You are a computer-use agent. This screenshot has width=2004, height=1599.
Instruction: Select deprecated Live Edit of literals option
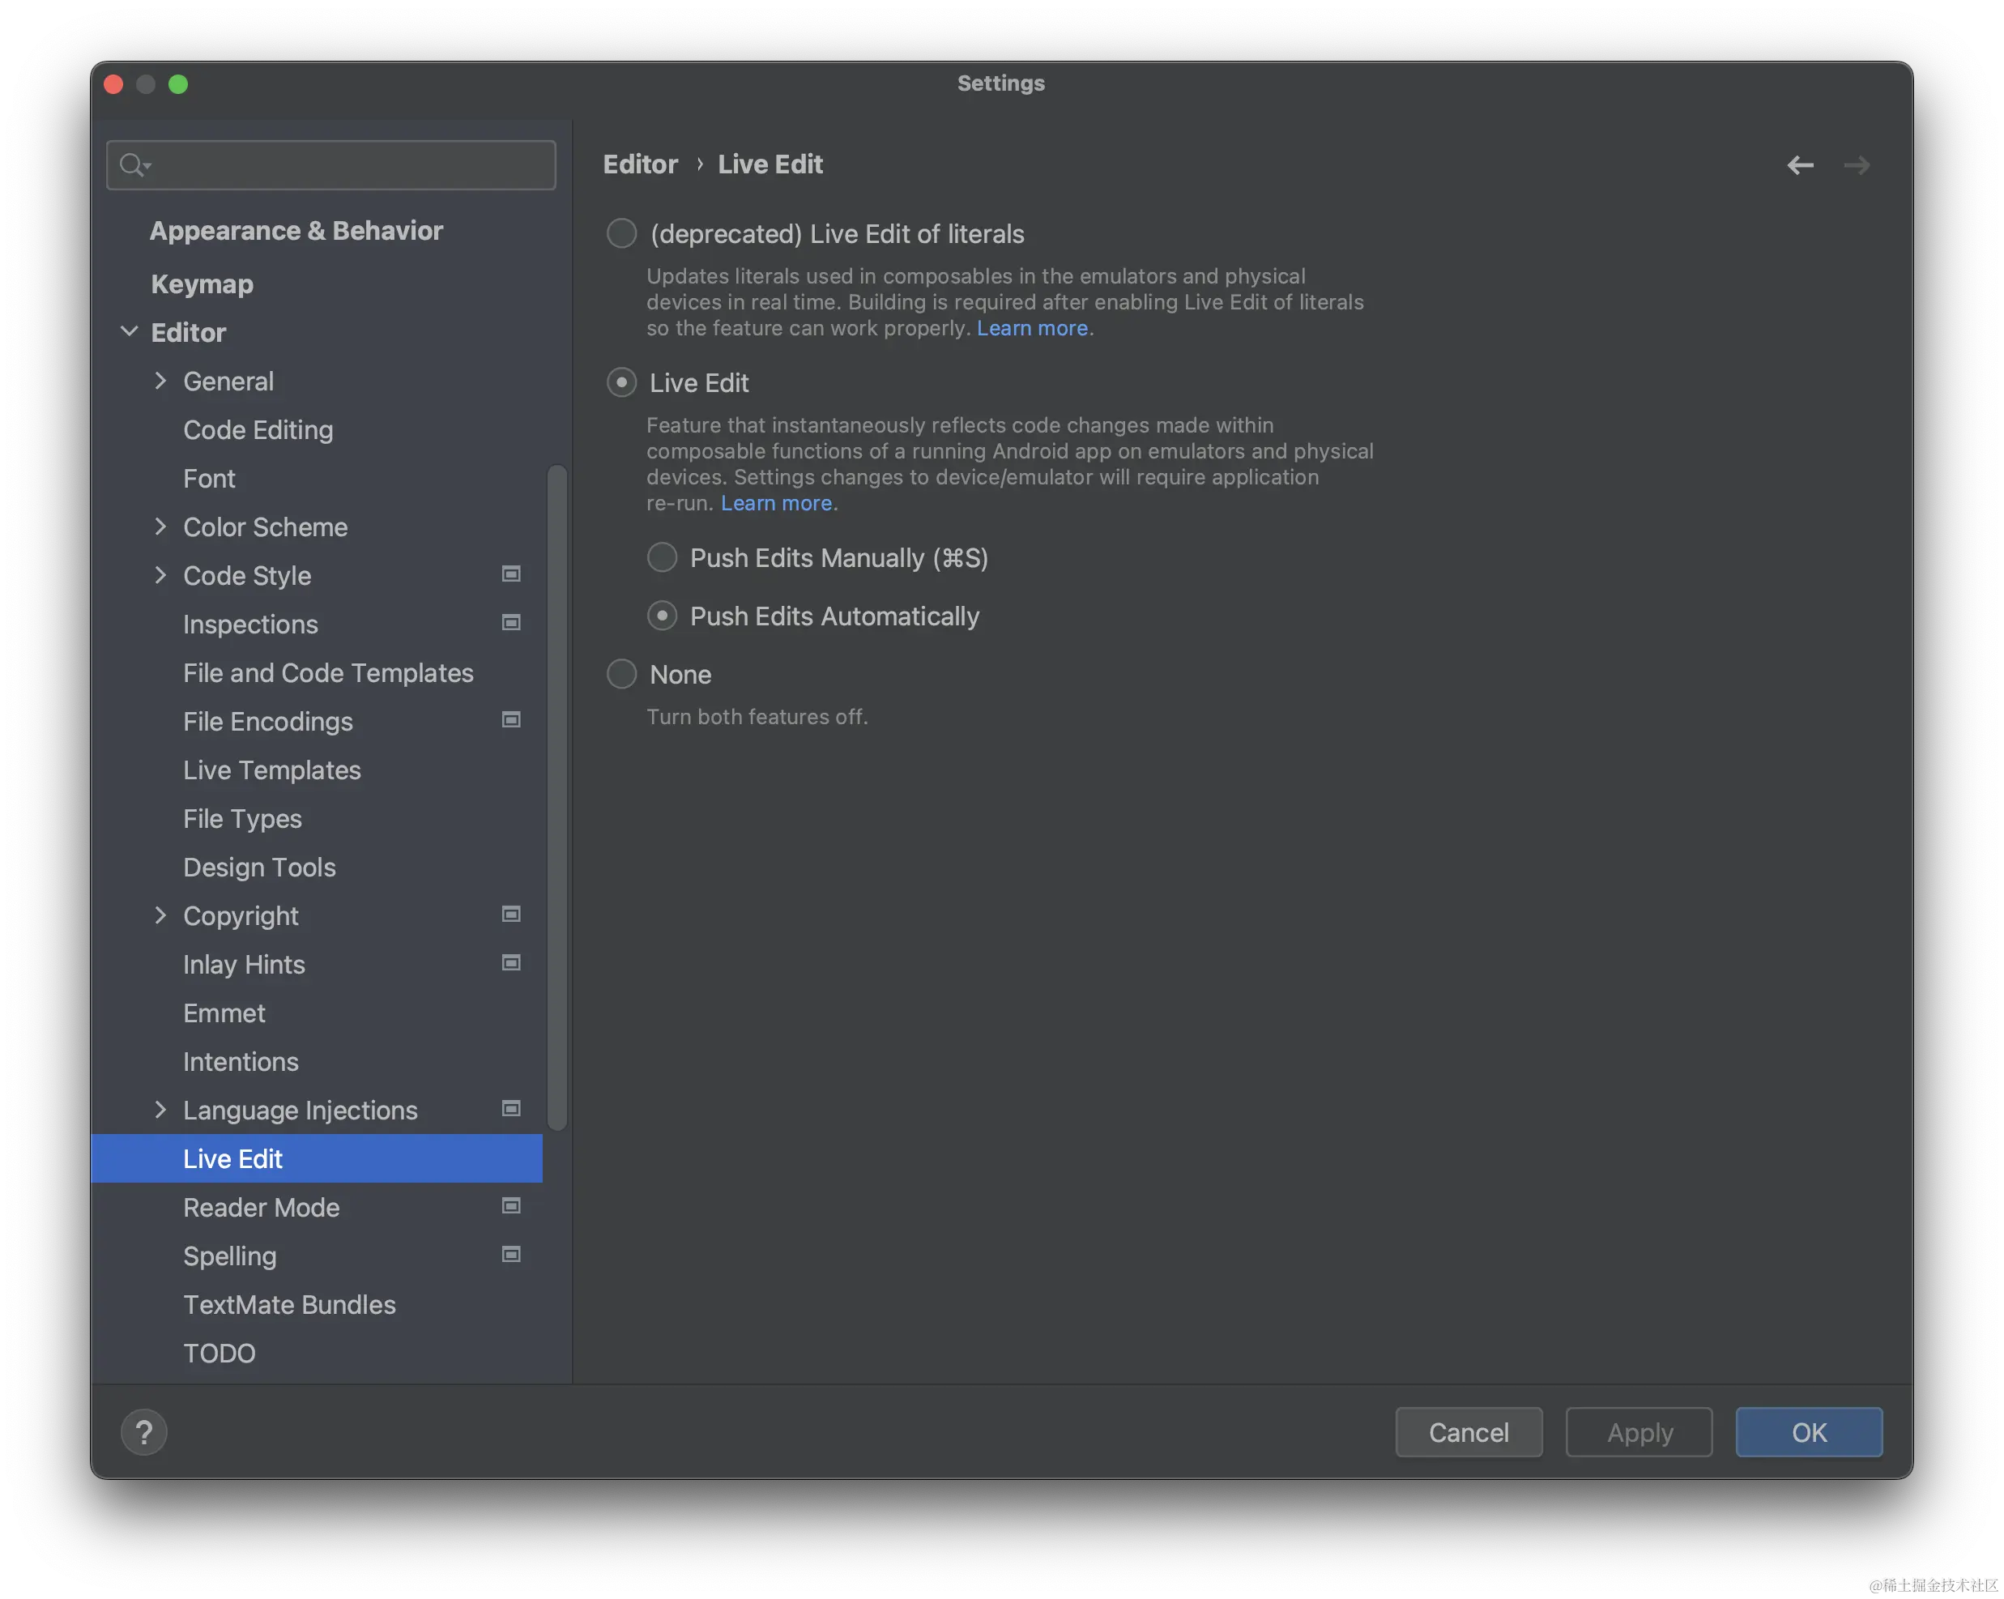click(x=622, y=233)
